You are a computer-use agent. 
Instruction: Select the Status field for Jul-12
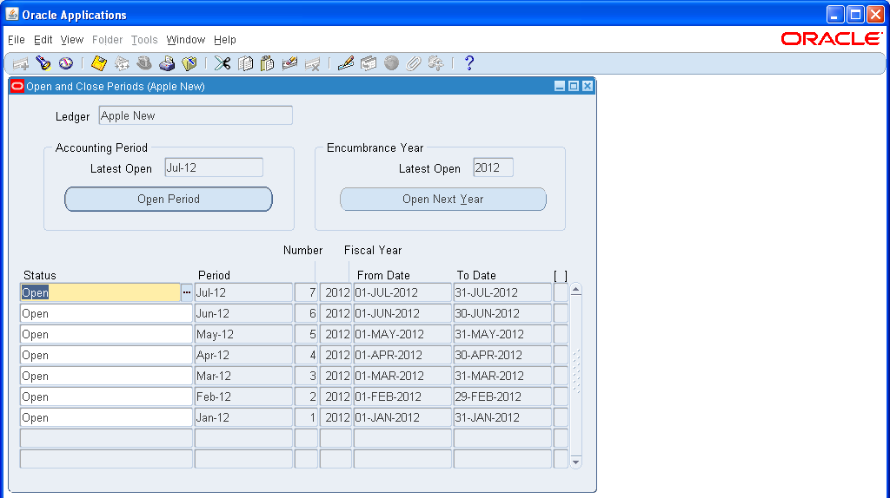pyautogui.click(x=101, y=293)
